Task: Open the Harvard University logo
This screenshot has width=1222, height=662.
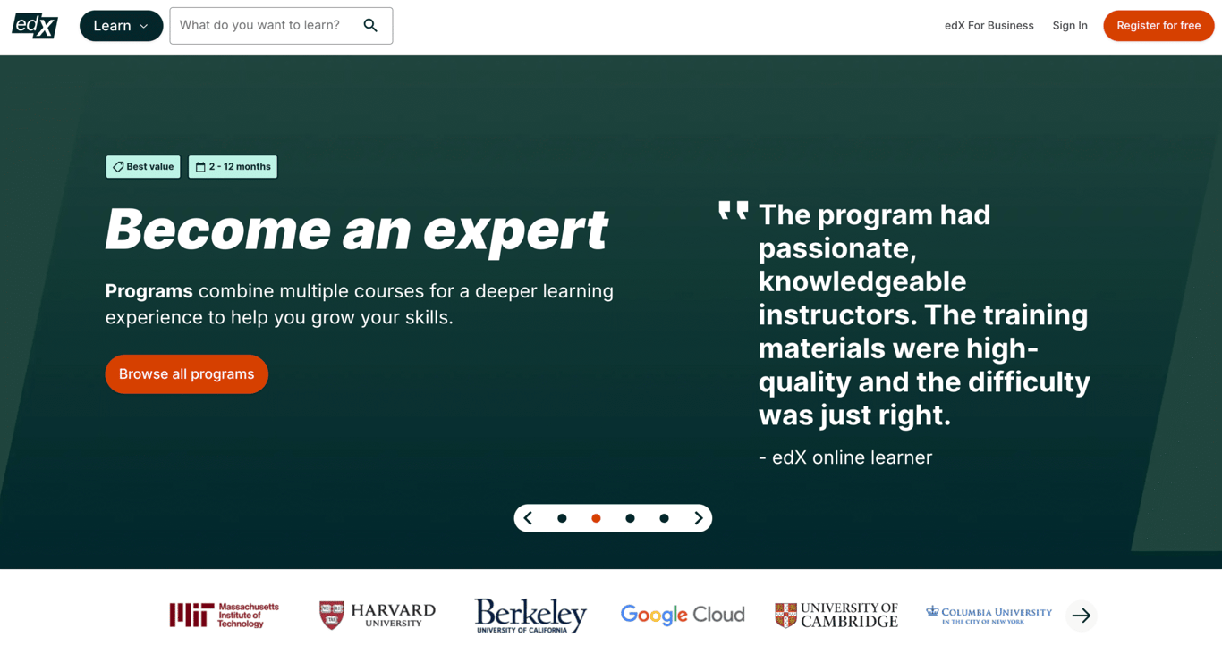Action: pos(378,615)
